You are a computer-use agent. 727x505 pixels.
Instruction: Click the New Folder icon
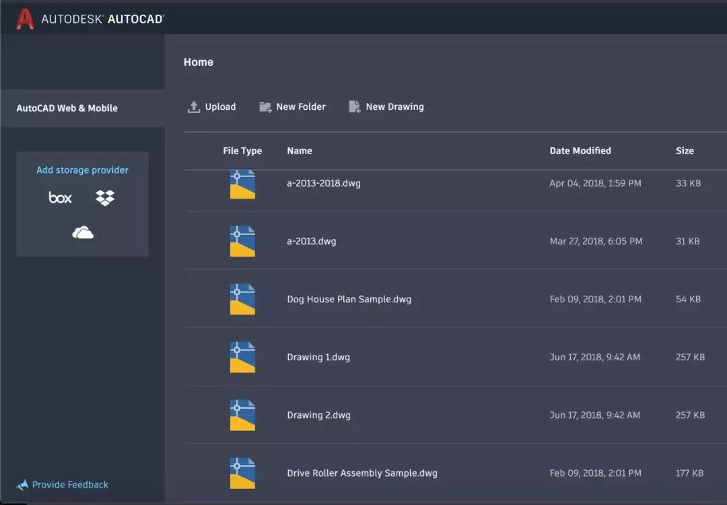coord(265,107)
